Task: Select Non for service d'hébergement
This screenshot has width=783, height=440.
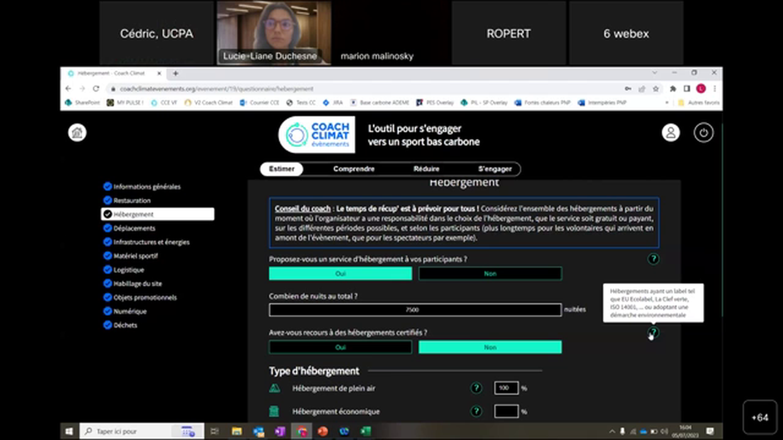Action: [490, 274]
